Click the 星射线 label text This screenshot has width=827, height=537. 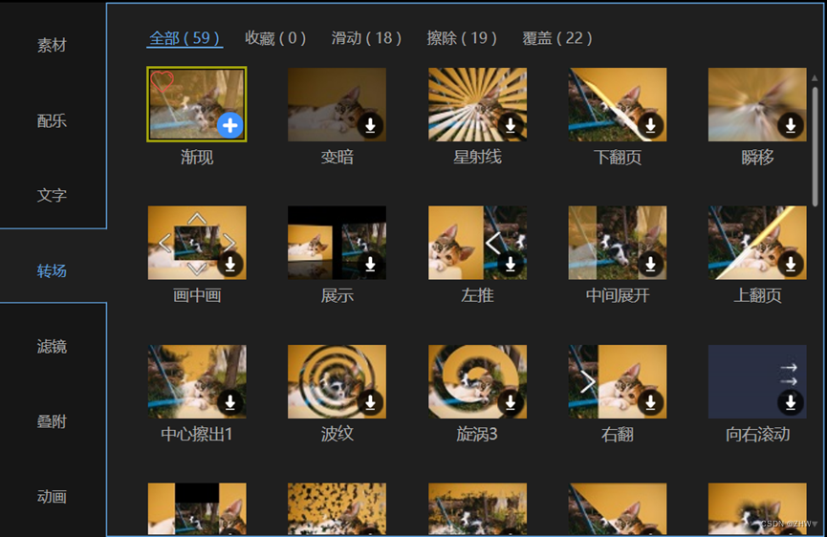click(477, 157)
